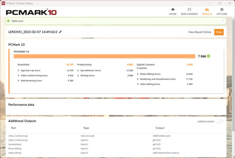Click the AMD Radeon(TM) Graphics output cell
The height and width of the screenshot is (158, 235).
166,153
